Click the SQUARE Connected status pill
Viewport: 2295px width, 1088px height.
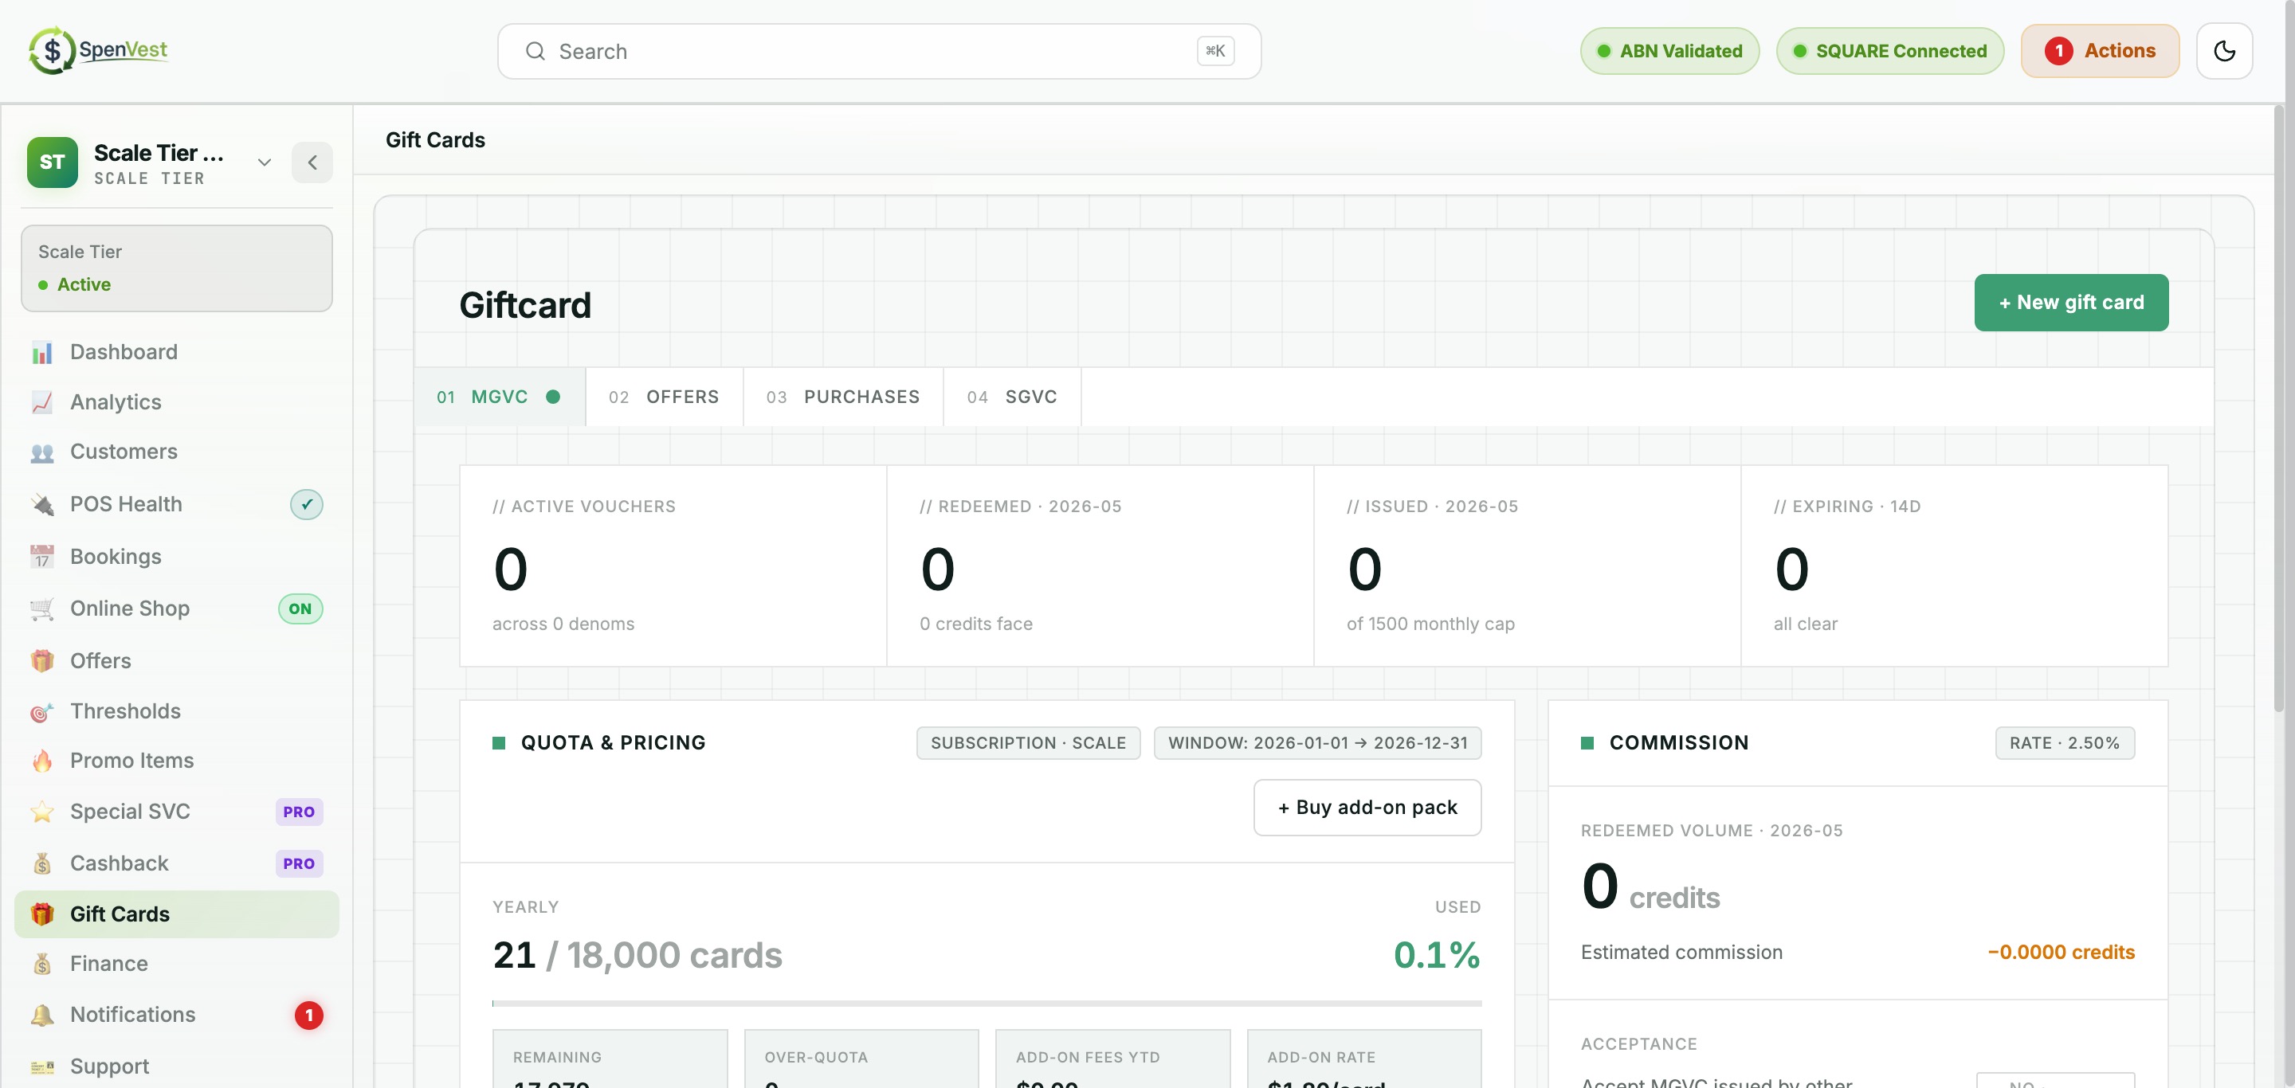tap(1889, 51)
